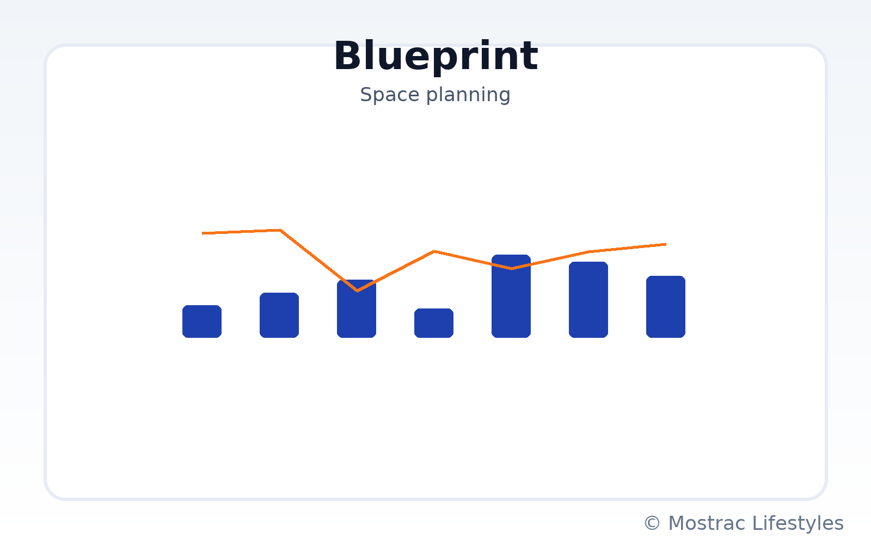Click the orange line point above the shortest bar
This screenshot has width=871, height=544.
click(434, 251)
